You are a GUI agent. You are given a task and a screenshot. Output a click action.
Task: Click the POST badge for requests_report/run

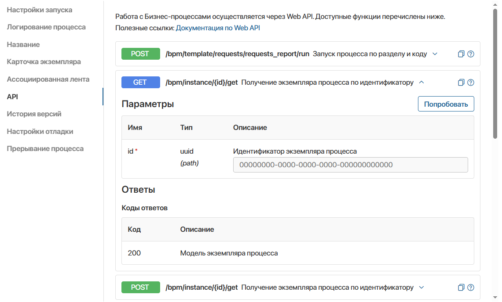140,54
